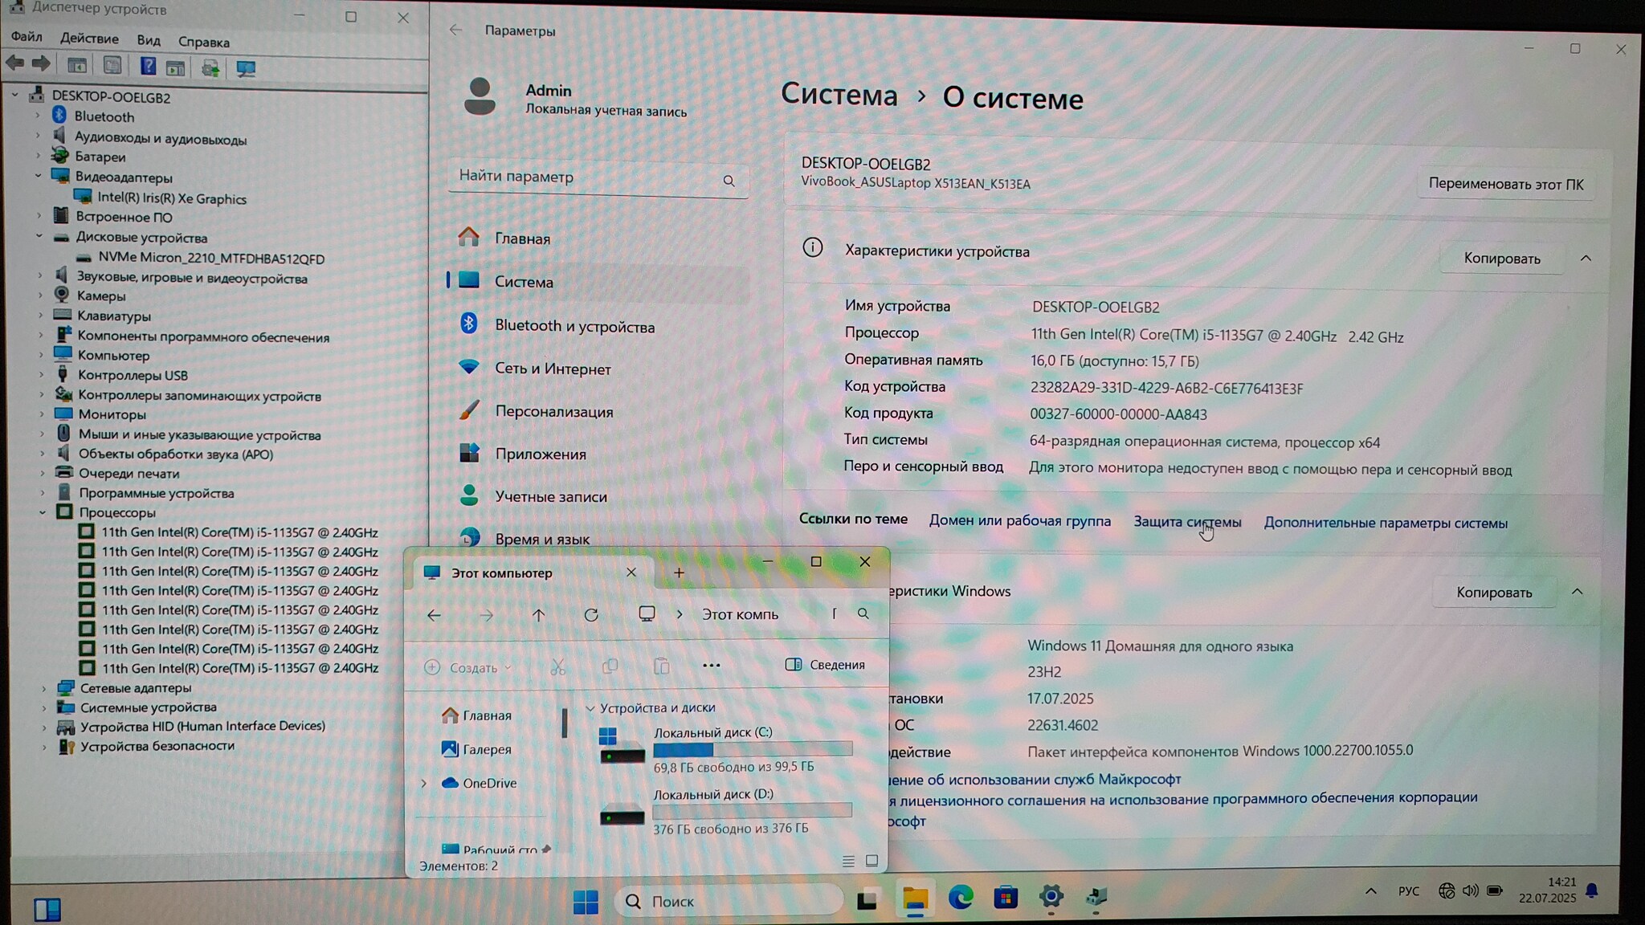Open Дополнительные параметры системы link
The width and height of the screenshot is (1645, 925).
[x=1386, y=524]
